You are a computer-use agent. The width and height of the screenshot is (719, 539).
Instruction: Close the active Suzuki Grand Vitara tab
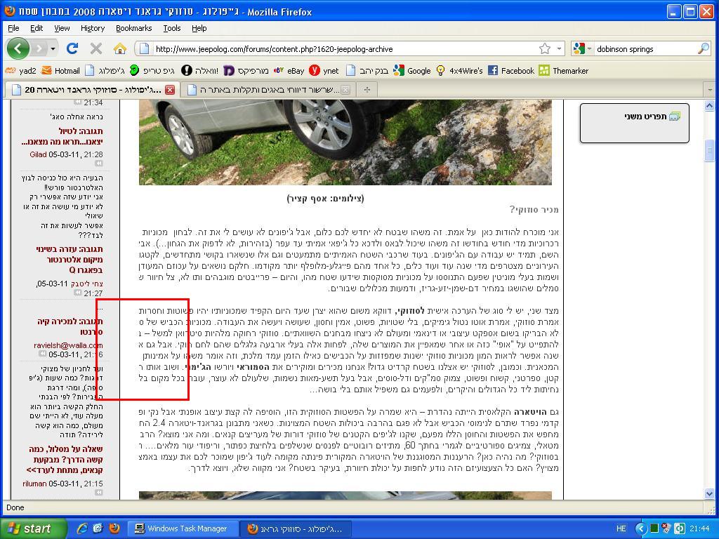[169, 89]
